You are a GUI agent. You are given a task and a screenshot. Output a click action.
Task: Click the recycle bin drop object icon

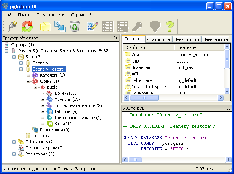[74, 27]
